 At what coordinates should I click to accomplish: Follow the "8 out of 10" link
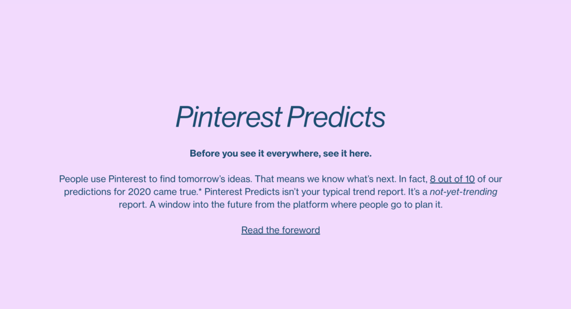(452, 179)
